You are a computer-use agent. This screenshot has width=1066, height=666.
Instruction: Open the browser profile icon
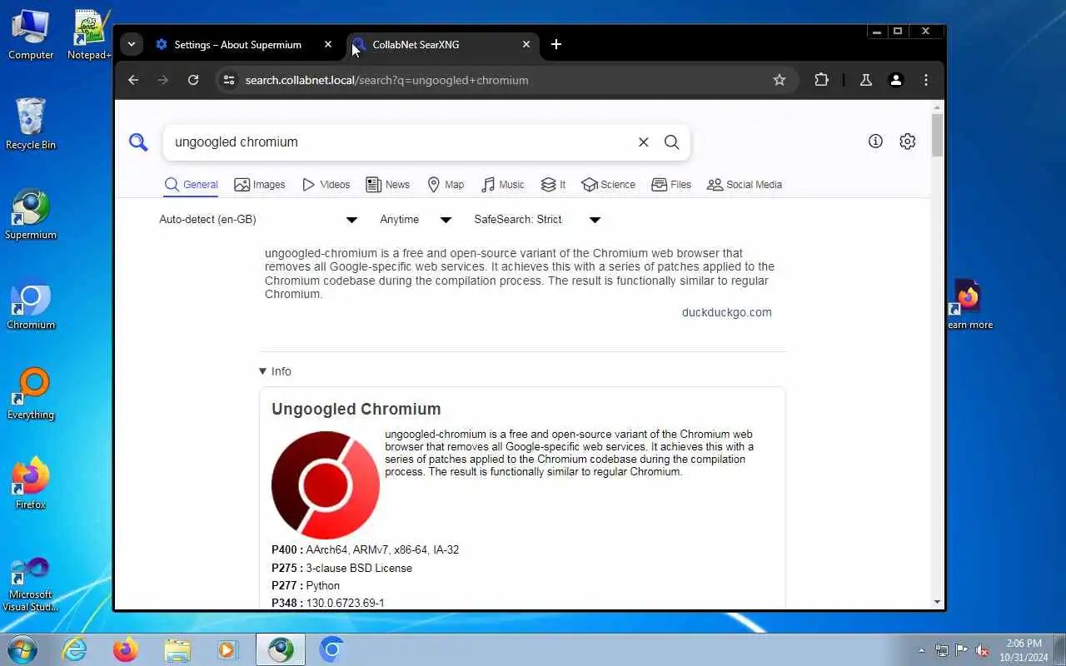tap(896, 80)
